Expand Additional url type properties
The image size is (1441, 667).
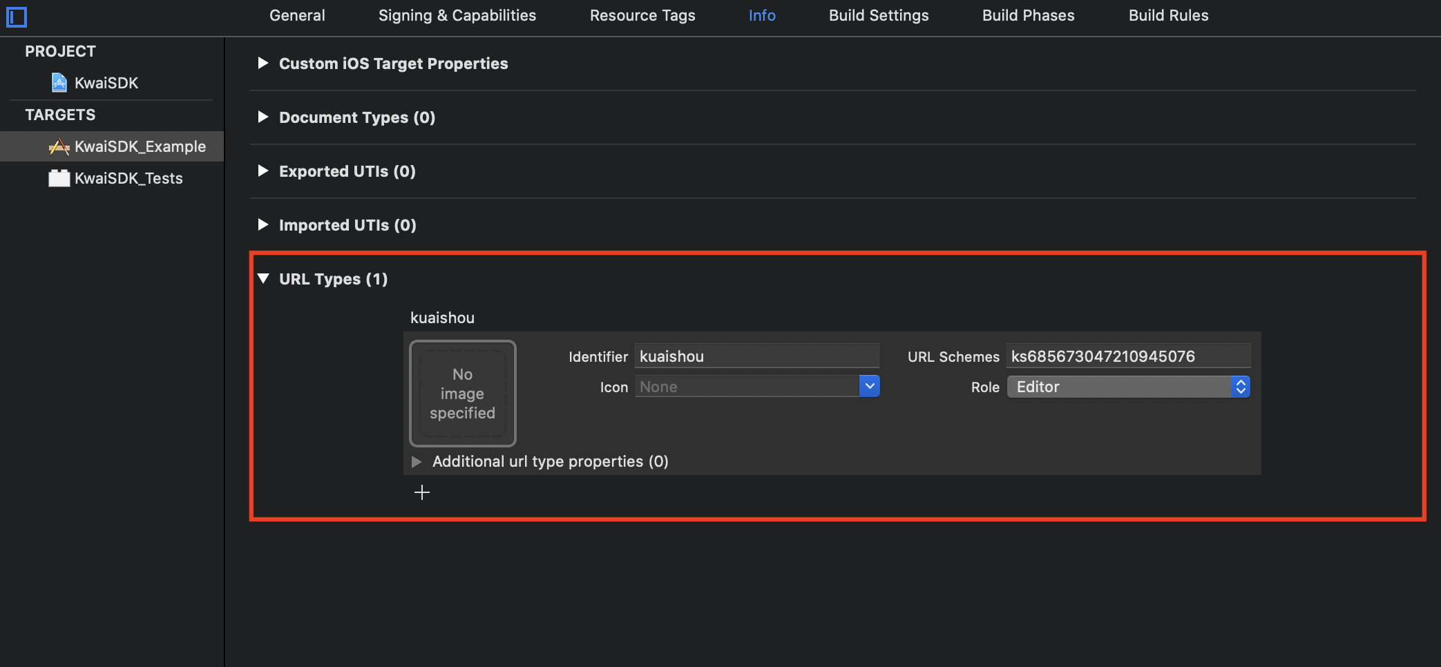click(417, 462)
